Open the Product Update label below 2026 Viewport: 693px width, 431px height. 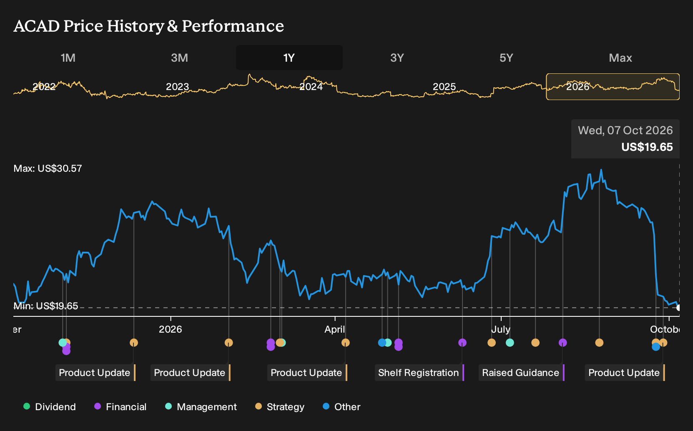tap(191, 373)
